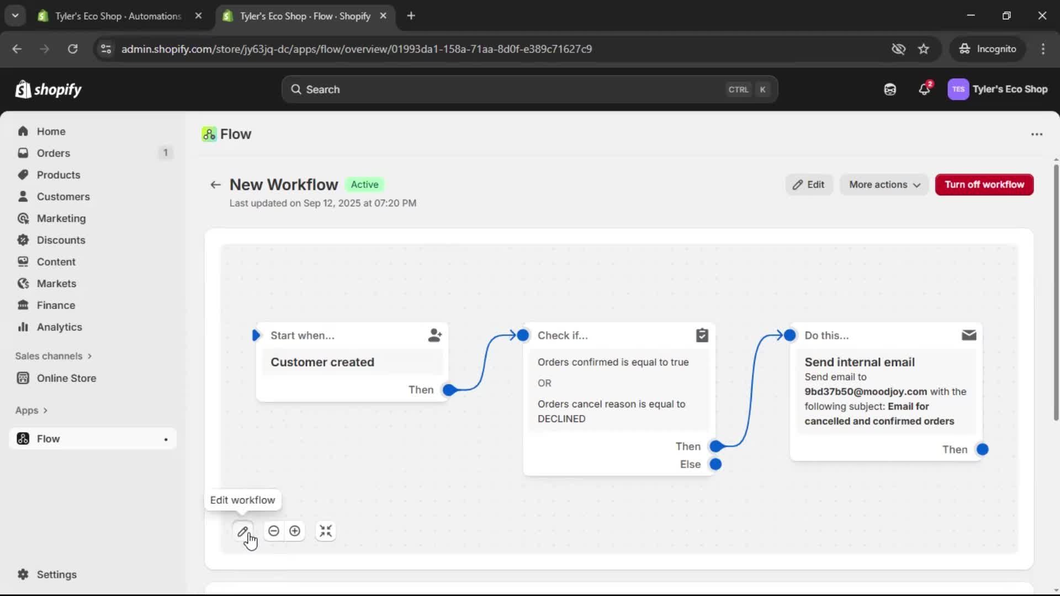This screenshot has height=596, width=1060.
Task: Click the Shopify admin search bar
Action: (528, 89)
